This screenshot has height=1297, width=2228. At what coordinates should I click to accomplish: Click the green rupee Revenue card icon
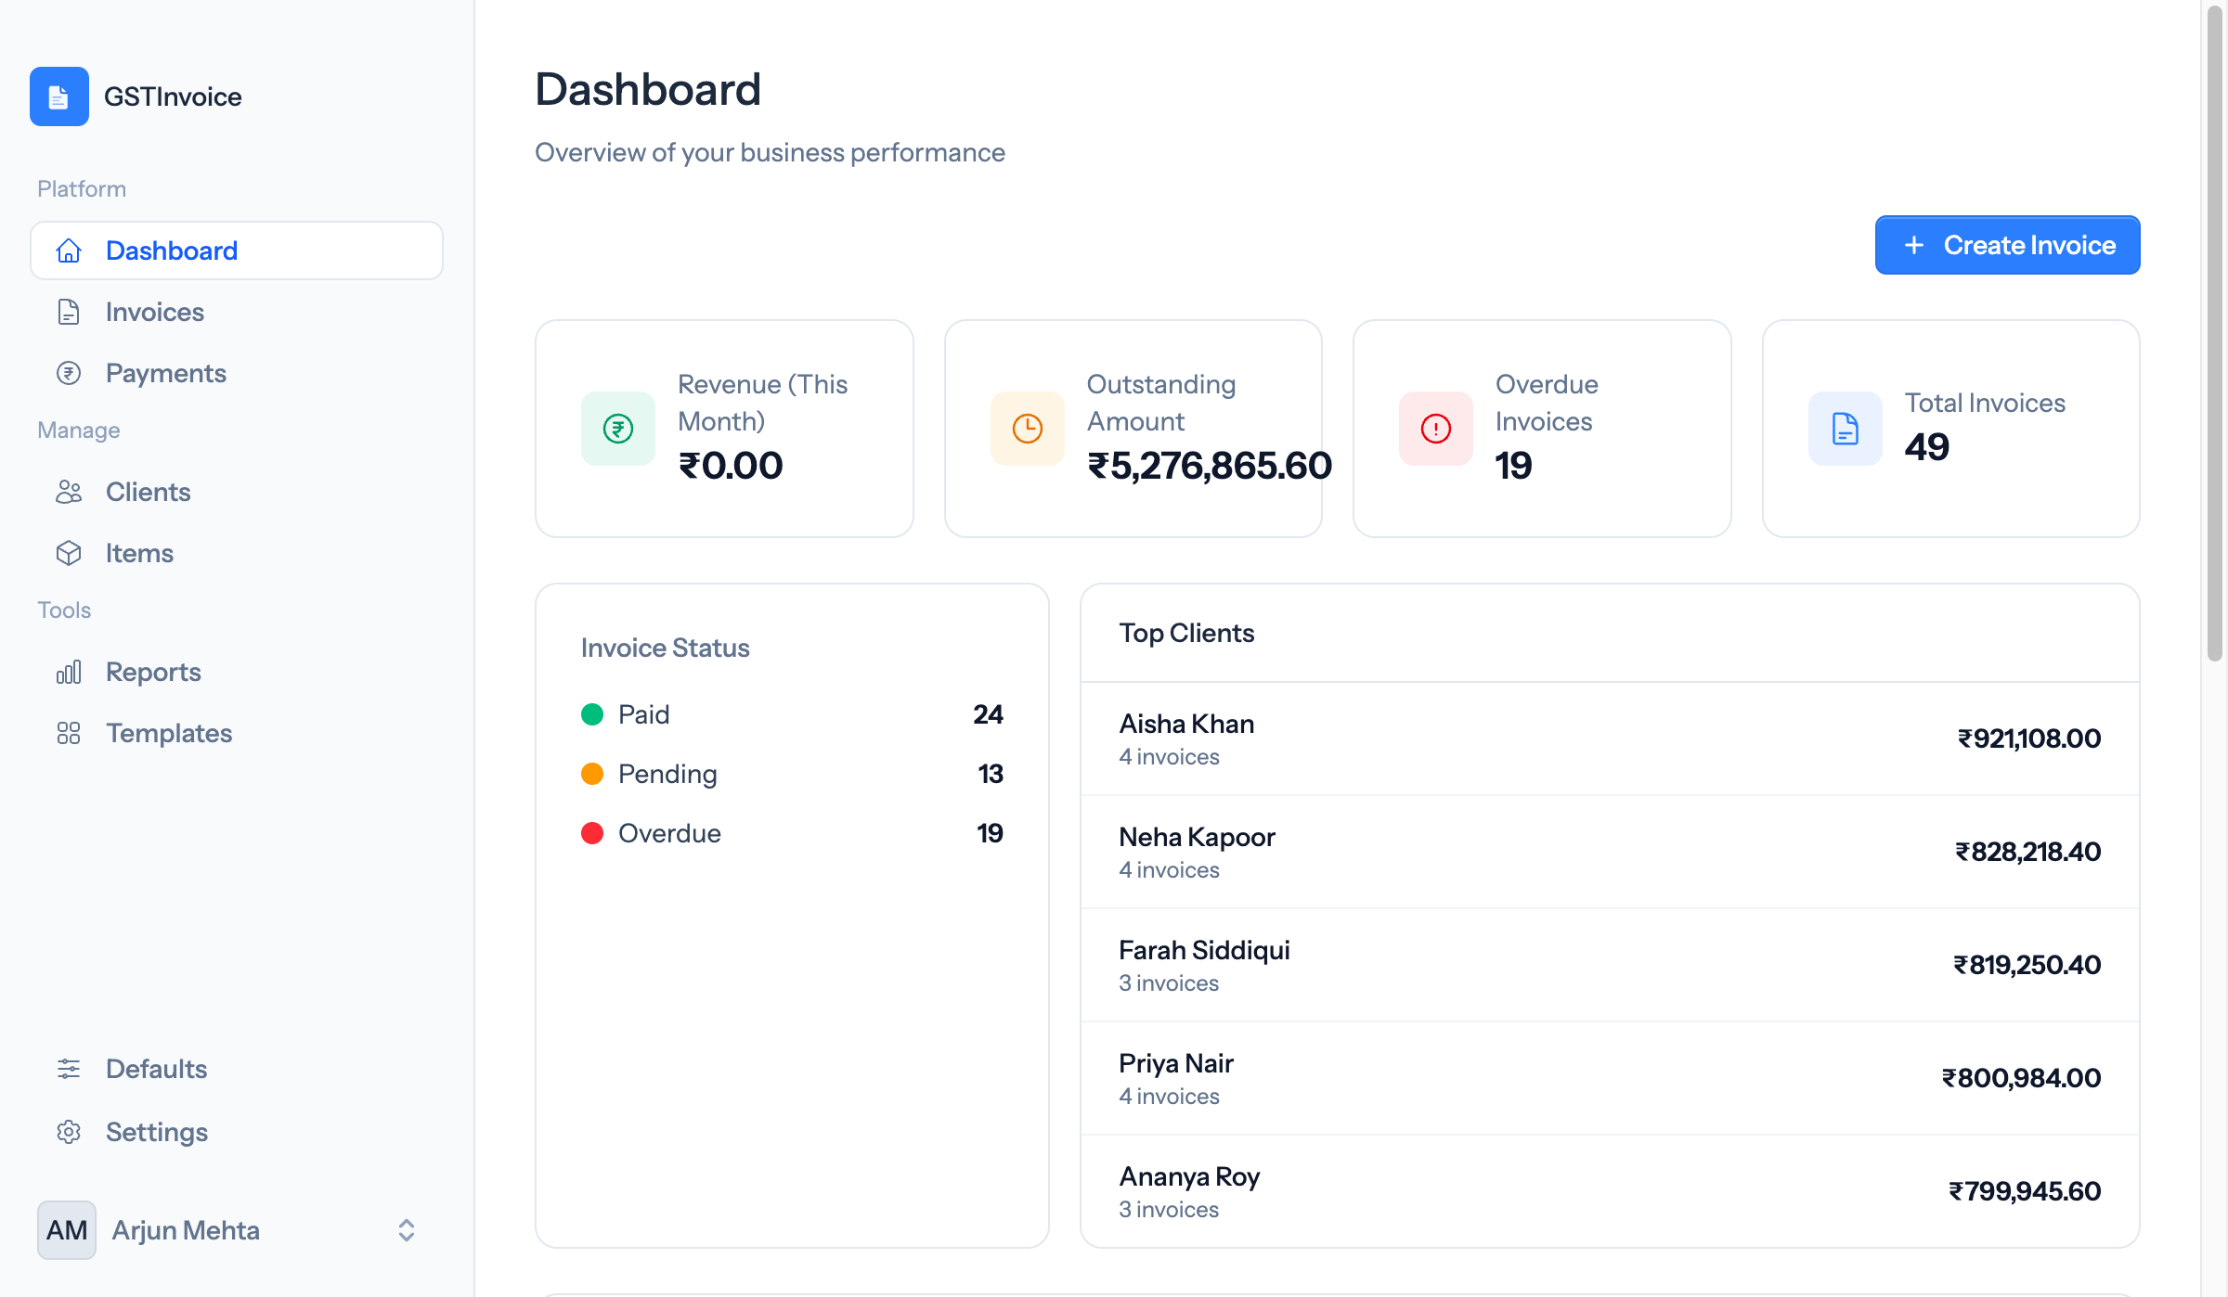point(618,429)
